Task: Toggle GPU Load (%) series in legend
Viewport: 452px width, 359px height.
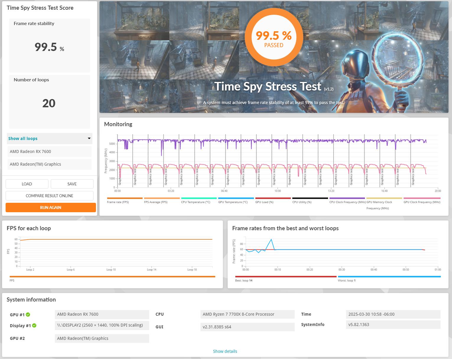Action: [x=264, y=202]
